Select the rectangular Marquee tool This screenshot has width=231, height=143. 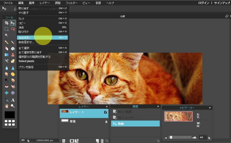6,29
